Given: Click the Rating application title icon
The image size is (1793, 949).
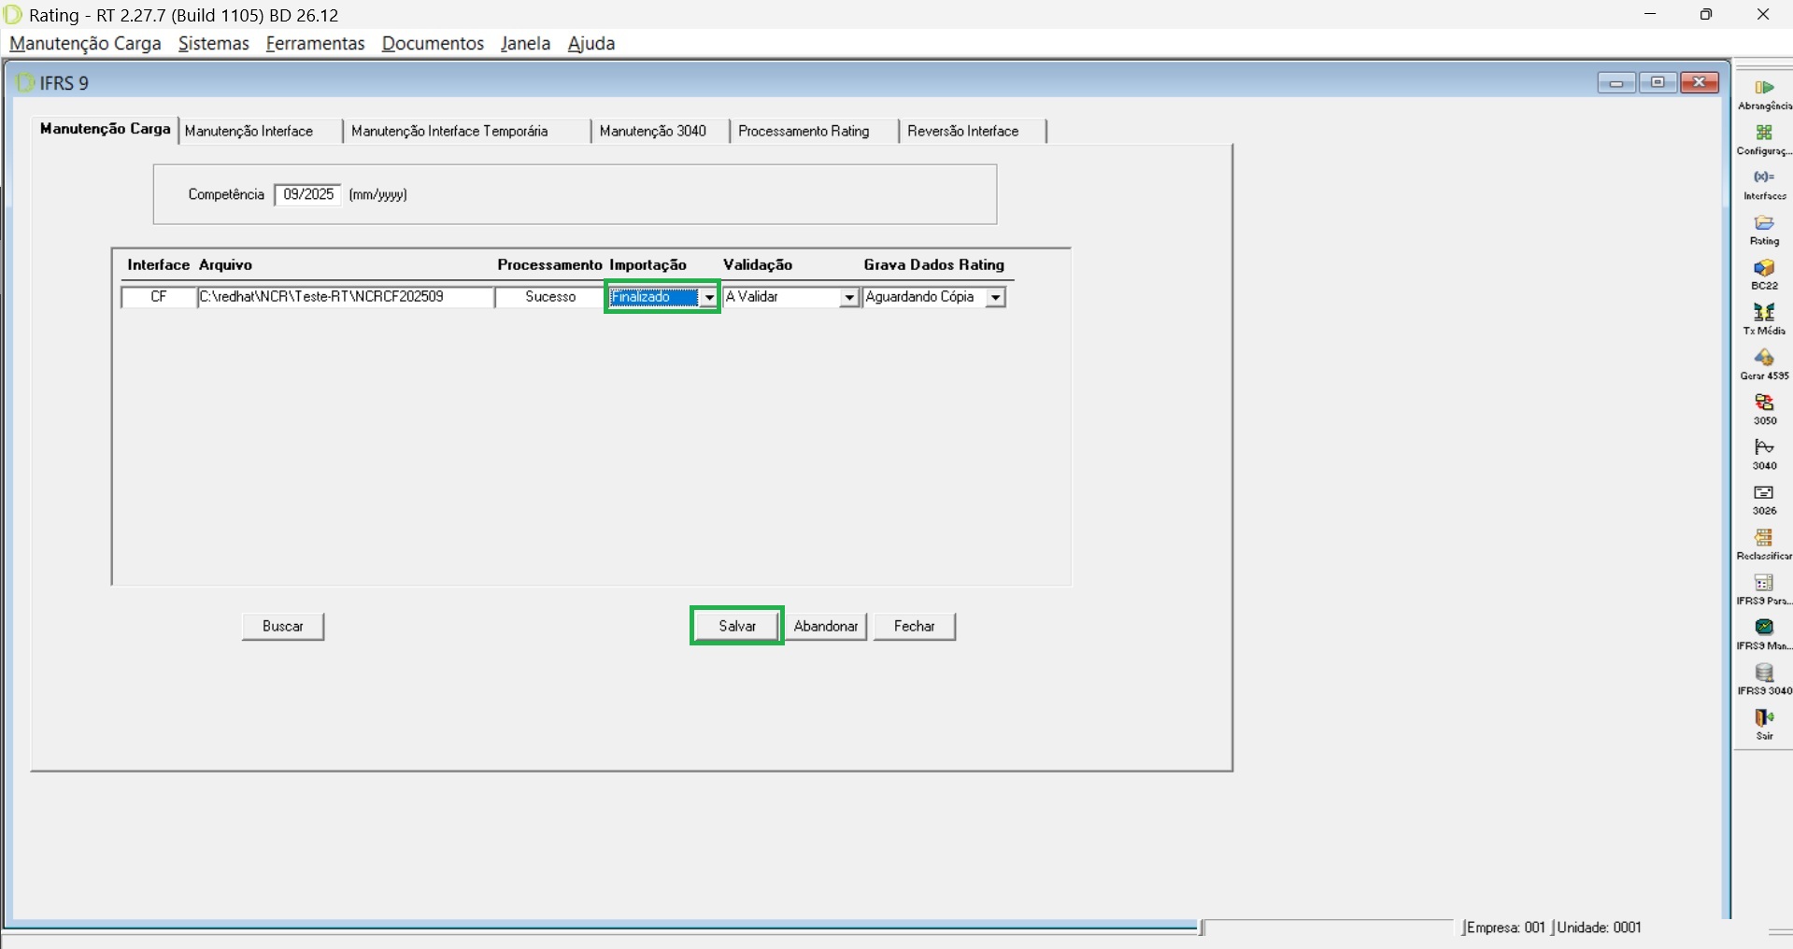Looking at the screenshot, I should pos(13,15).
